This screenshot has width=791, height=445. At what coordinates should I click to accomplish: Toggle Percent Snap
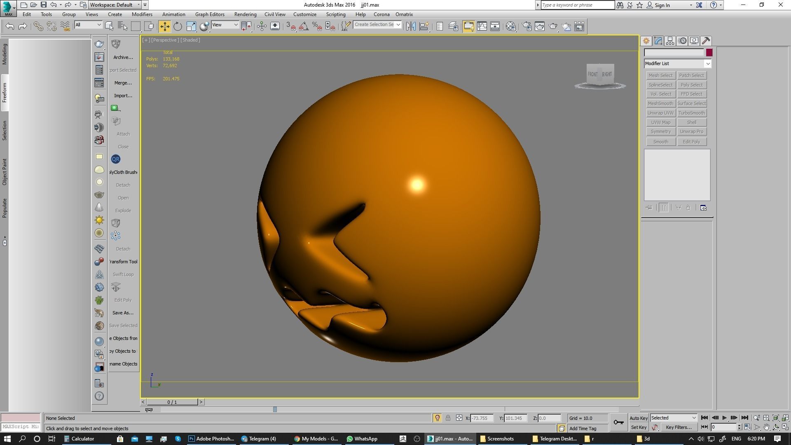point(317,26)
